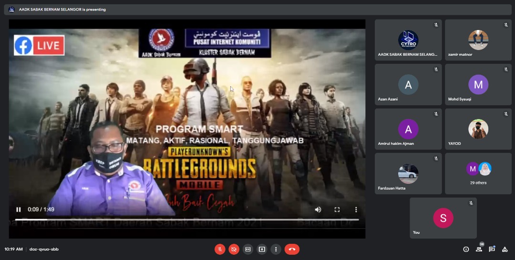Open the Activities panel icon
The image size is (515, 260).
pos(505,249)
